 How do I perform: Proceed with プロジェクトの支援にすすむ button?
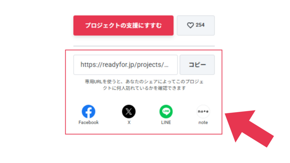point(123,25)
